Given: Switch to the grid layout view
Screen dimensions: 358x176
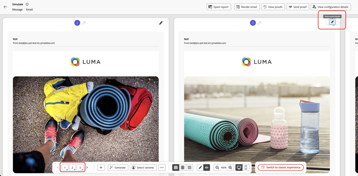Looking at the screenshot, I should coord(190,167).
